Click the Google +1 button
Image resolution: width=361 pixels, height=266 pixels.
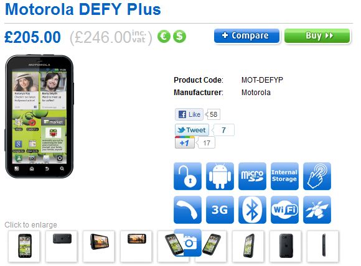tap(185, 142)
